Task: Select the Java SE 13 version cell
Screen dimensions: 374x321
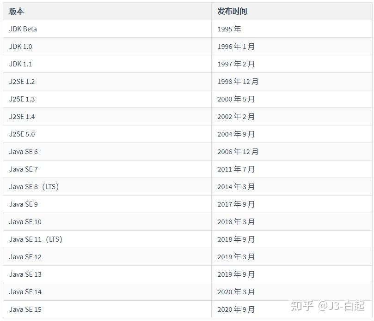Action: [25, 274]
